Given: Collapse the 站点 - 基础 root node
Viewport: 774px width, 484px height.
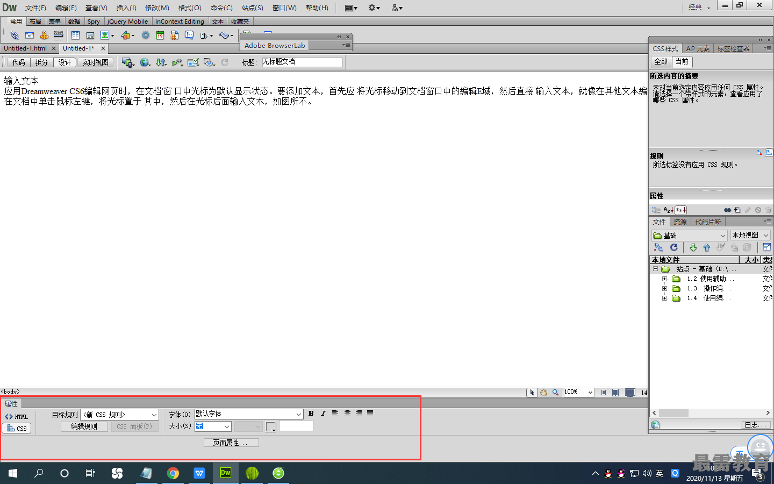Looking at the screenshot, I should click(655, 269).
